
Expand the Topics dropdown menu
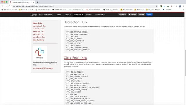[x=89, y=15]
